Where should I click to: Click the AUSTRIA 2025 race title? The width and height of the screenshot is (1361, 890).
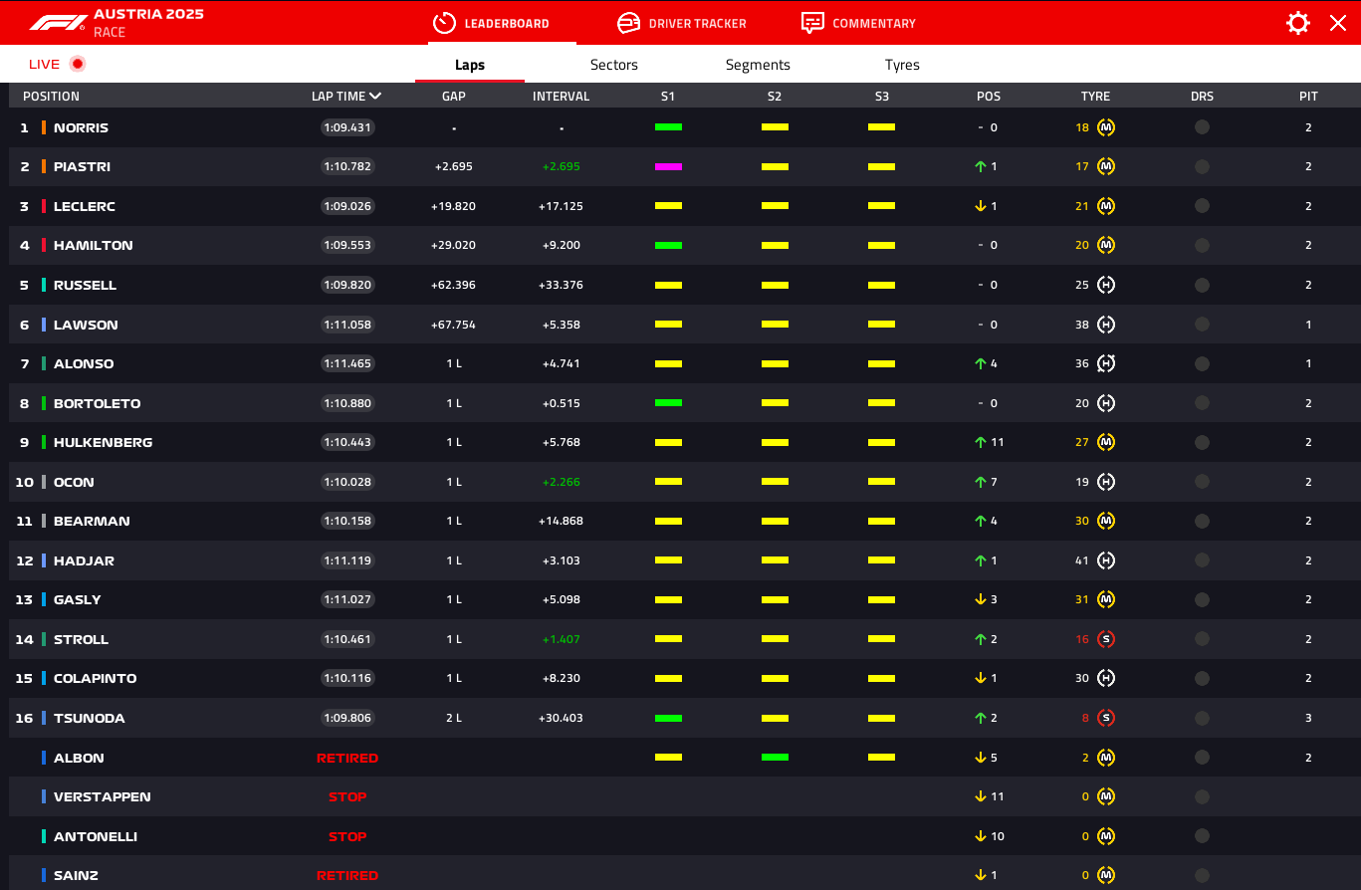(x=148, y=14)
